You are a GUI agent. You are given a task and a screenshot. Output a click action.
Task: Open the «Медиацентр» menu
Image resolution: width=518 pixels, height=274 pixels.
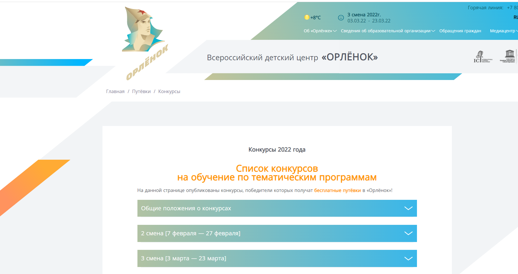[504, 31]
